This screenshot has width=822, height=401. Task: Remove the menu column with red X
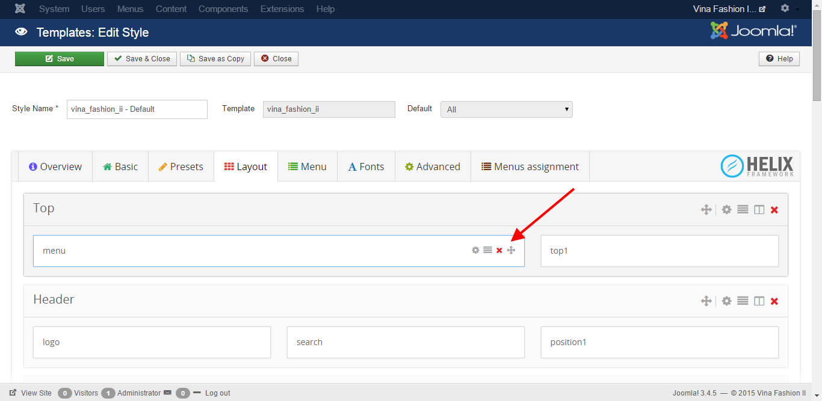tap(499, 250)
